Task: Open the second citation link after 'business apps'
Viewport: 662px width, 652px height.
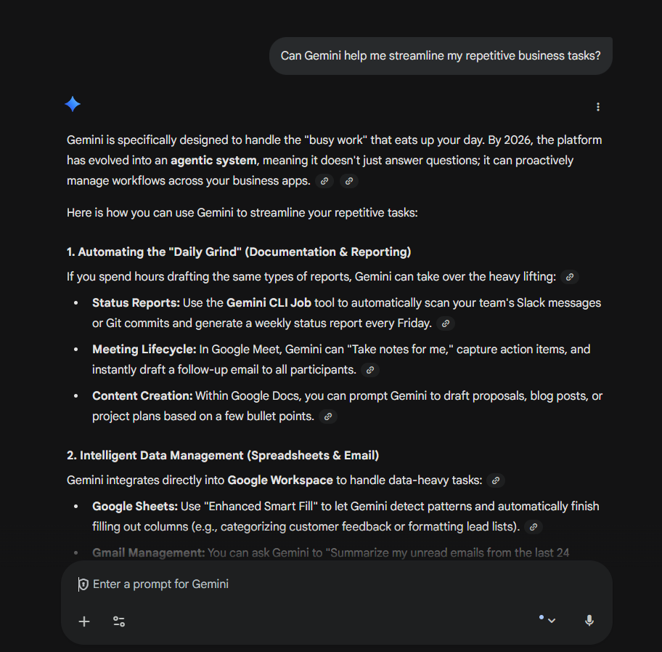Action: (x=348, y=181)
